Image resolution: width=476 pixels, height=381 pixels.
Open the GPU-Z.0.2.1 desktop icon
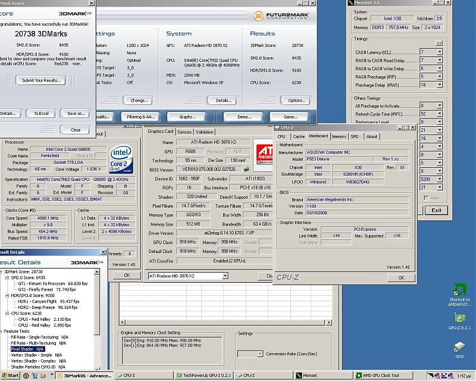pos(459,321)
